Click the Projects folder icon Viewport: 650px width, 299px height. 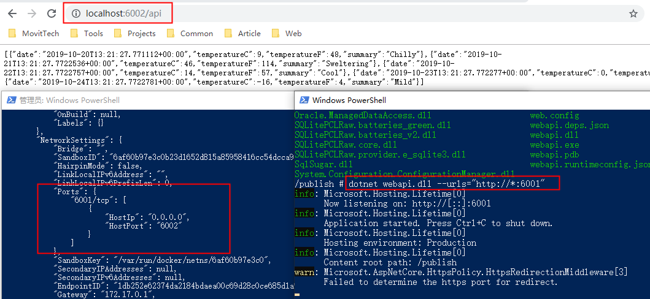[118, 34]
